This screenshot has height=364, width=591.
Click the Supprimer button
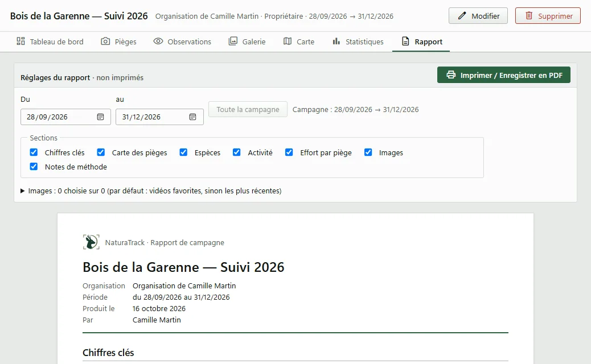tap(548, 16)
